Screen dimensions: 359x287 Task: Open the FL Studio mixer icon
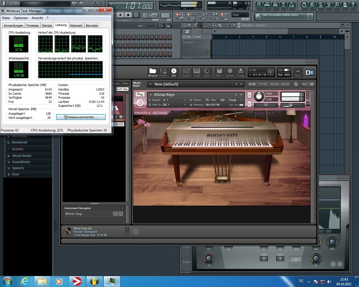[x=291, y=5]
